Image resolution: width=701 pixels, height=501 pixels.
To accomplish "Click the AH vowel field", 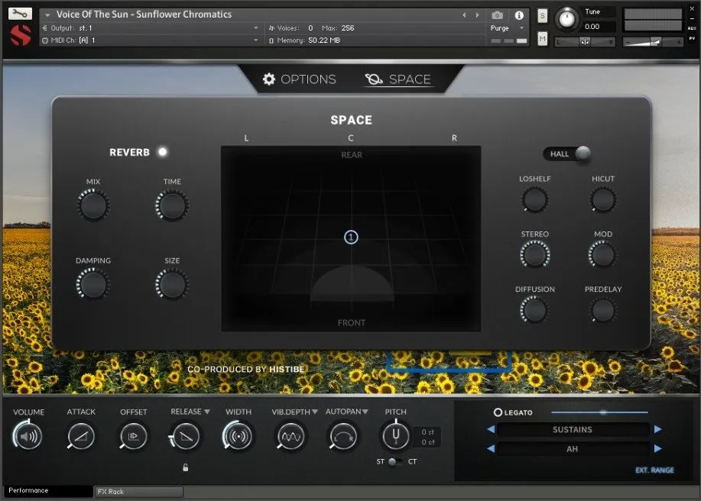I will 573,449.
